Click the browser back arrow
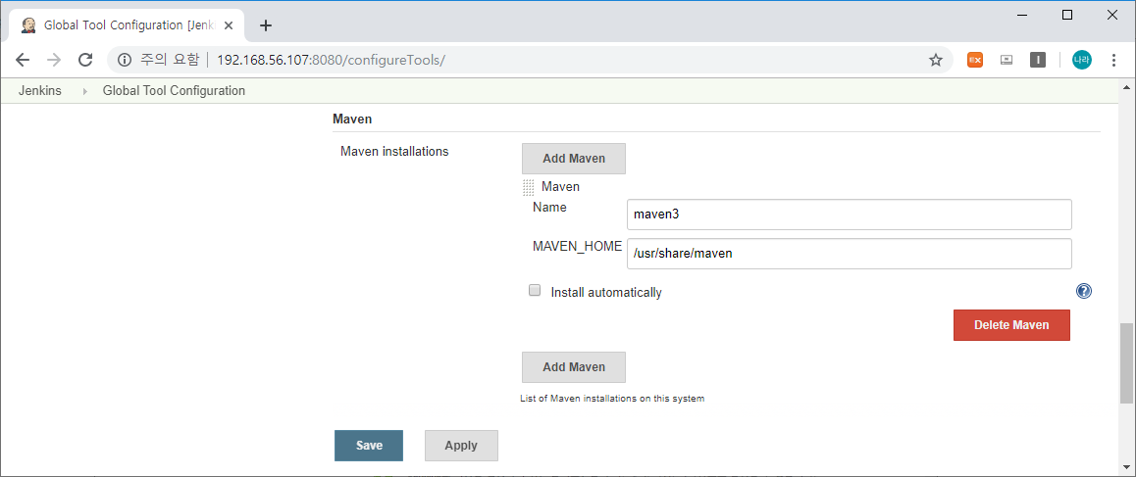This screenshot has height=477, width=1136. click(x=23, y=60)
